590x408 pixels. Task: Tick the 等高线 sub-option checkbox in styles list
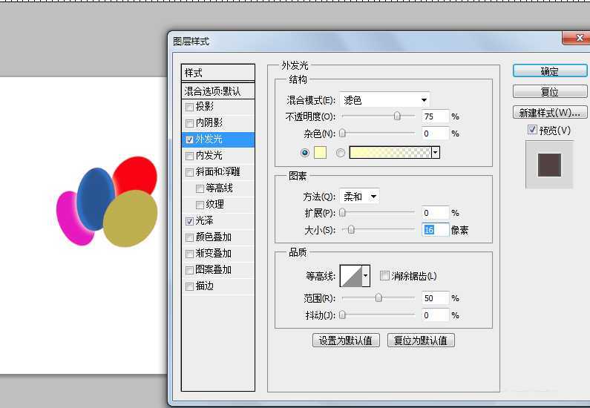coord(200,188)
